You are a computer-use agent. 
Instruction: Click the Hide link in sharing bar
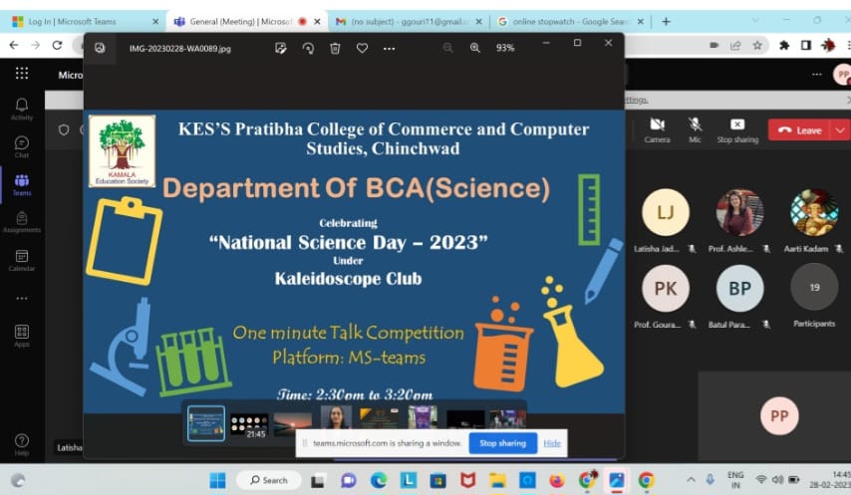pos(551,443)
